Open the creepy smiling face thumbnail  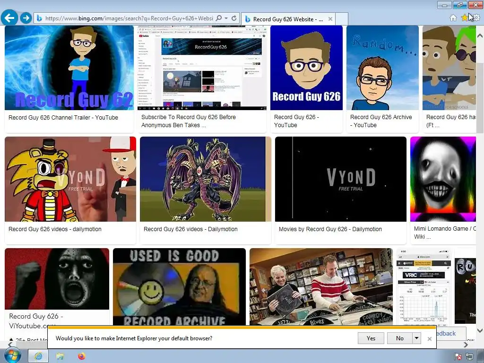point(443,179)
